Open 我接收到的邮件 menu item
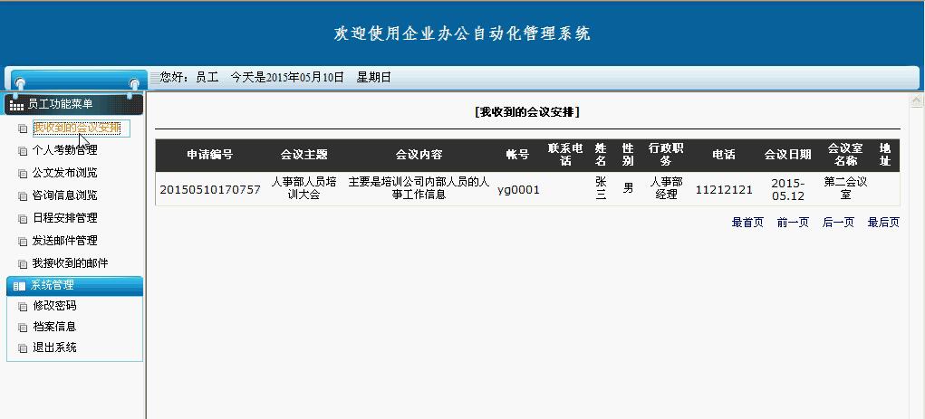The width and height of the screenshot is (925, 419). [70, 262]
